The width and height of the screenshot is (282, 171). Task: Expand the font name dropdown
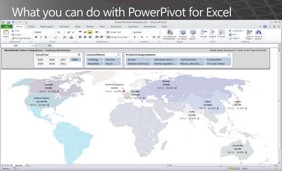pos(56,32)
